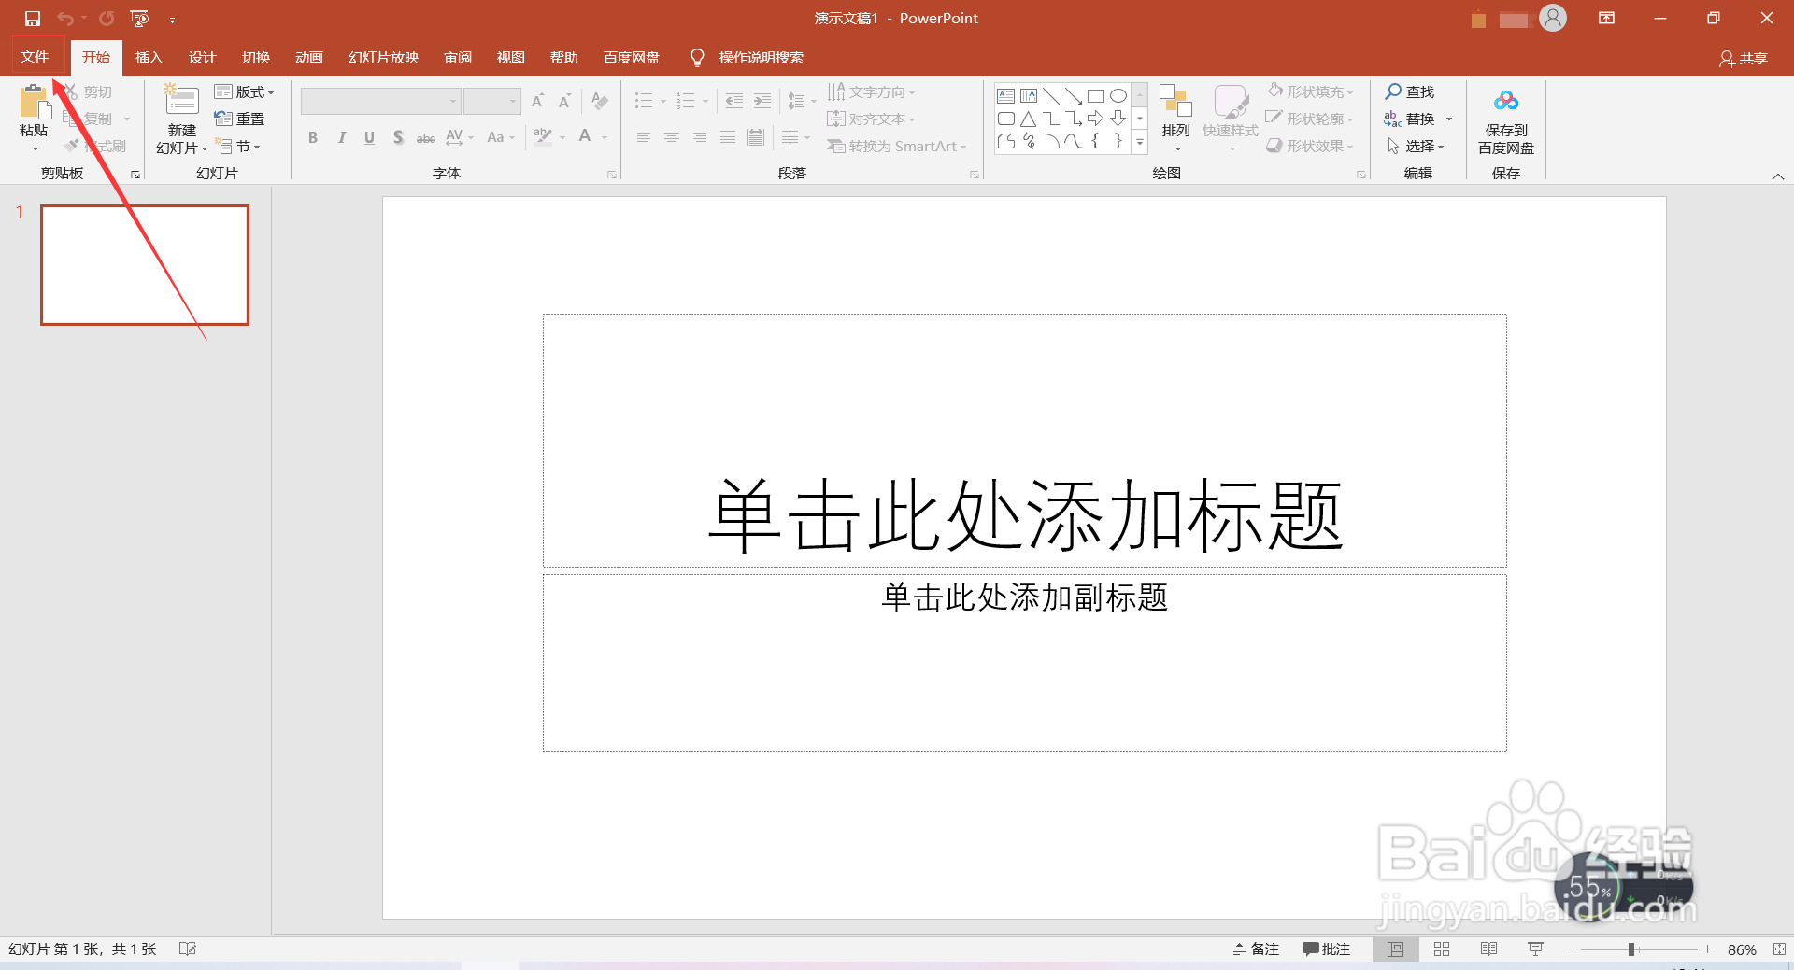Open notes pane via 备注 button
The height and width of the screenshot is (970, 1794).
coord(1255,949)
